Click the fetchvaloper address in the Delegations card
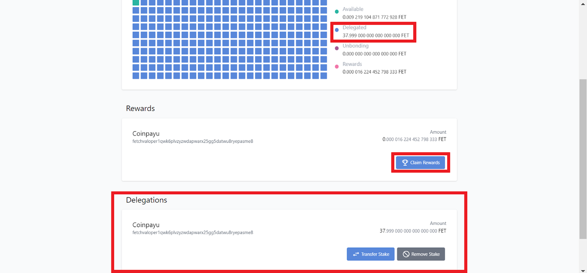Image resolution: width=587 pixels, height=273 pixels. pos(193,232)
